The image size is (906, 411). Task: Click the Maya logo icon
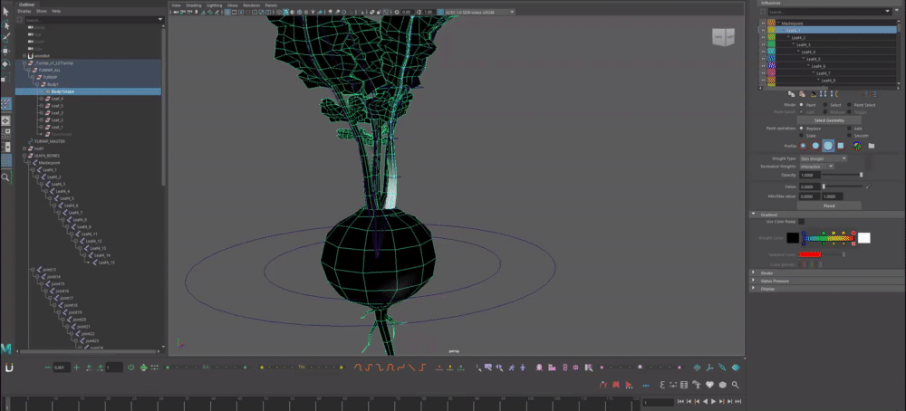point(6,349)
